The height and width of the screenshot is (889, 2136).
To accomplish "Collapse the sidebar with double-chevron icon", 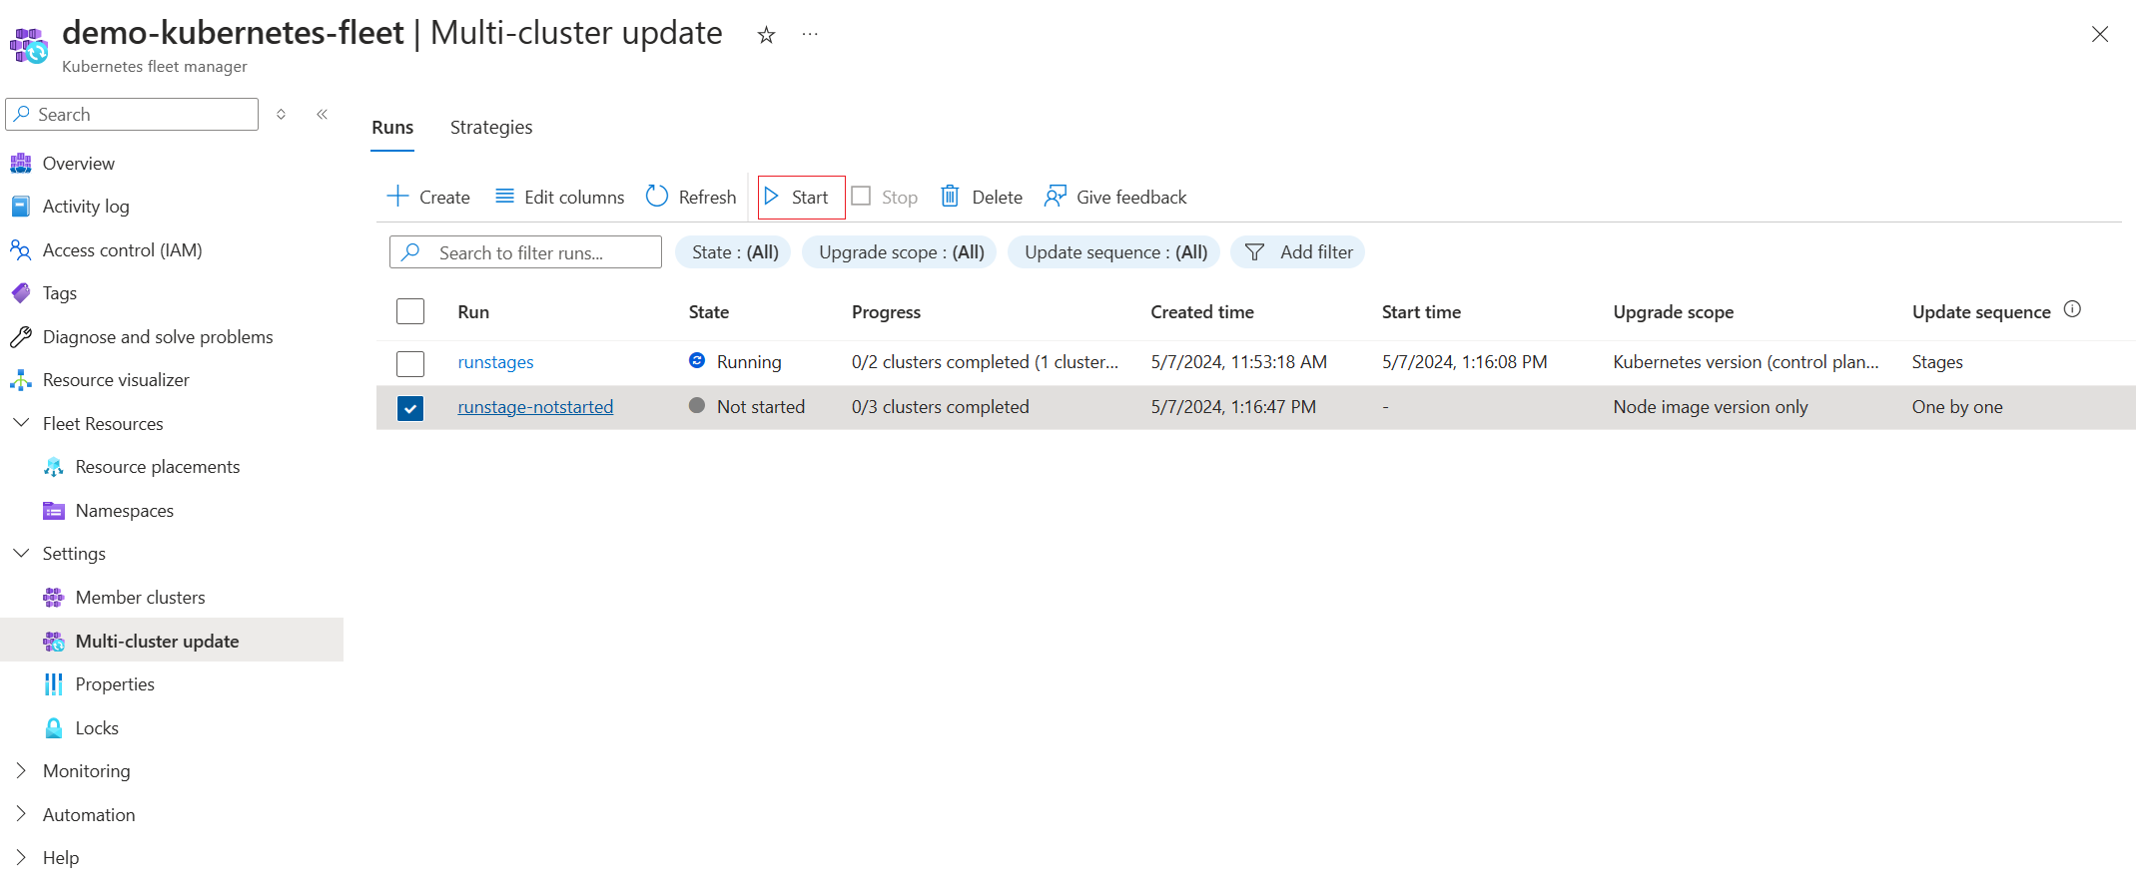I will coord(323,115).
